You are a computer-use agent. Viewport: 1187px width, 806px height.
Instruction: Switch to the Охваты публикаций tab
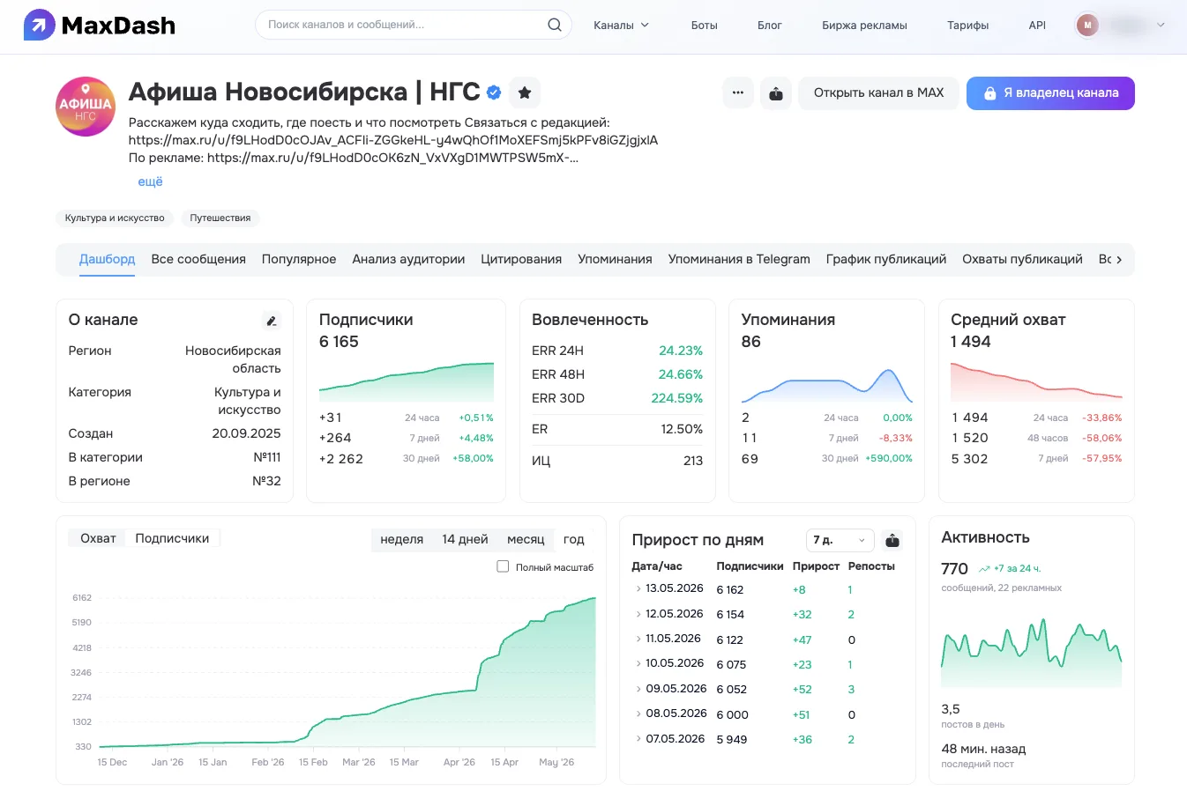(1022, 259)
